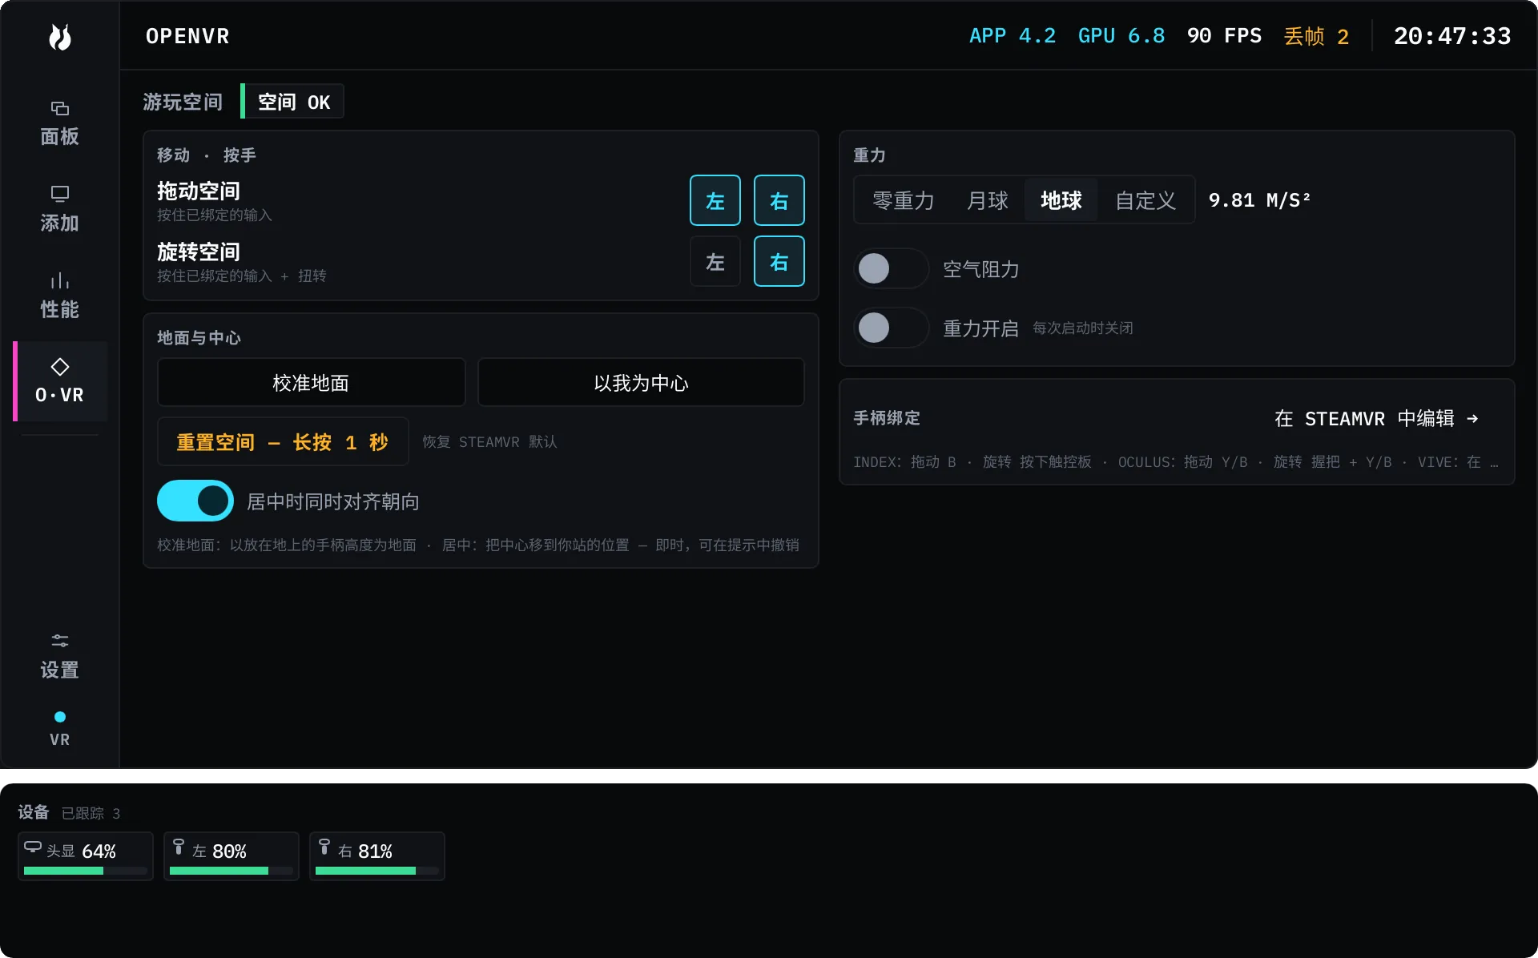Click the 丢帧 2 dropped frames indicator
The image size is (1538, 958).
click(x=1316, y=36)
